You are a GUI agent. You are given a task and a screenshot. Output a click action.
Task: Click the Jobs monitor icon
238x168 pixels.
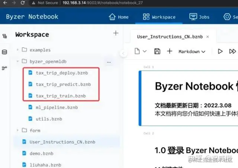point(193,17)
